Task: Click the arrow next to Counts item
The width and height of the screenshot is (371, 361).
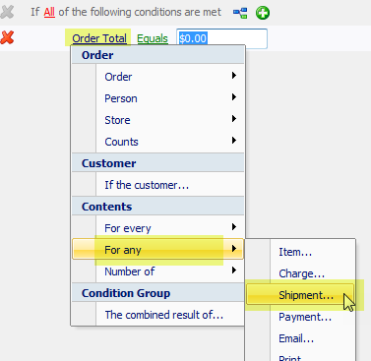Action: pyautogui.click(x=234, y=141)
